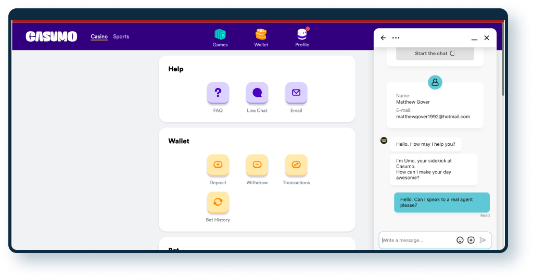
Task: Open Wallet from the top navigation
Action: tap(261, 37)
